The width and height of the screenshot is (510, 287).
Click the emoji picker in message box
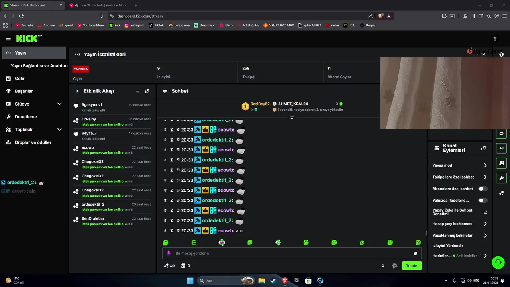416,253
